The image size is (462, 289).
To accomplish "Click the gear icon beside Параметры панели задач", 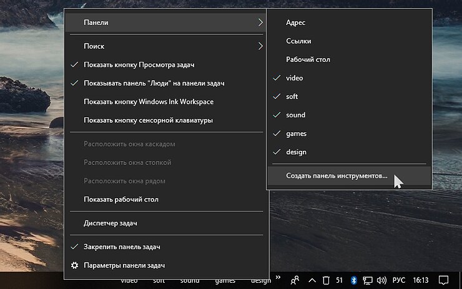I will pos(74,265).
